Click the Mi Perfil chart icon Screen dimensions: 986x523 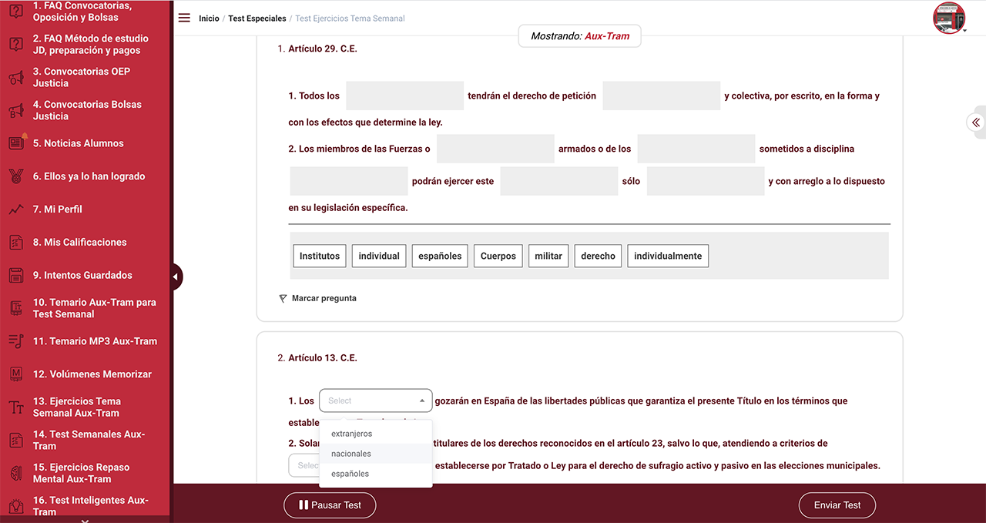(x=16, y=209)
